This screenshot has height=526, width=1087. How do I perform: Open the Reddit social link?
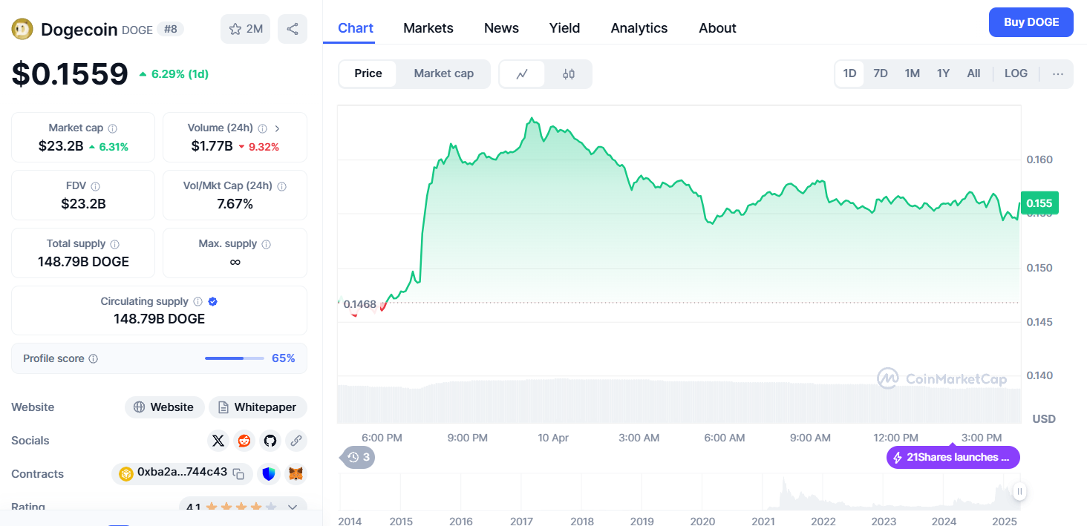coord(244,441)
